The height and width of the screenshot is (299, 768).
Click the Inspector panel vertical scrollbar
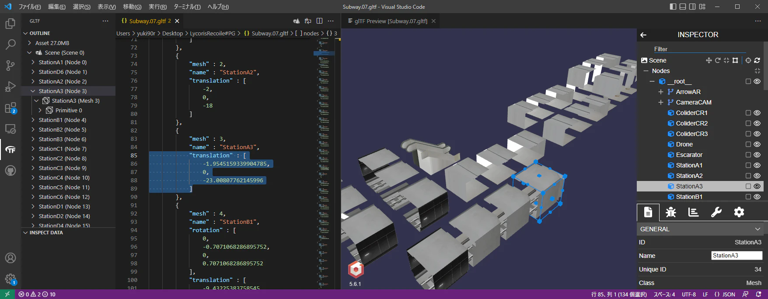[x=765, y=66]
